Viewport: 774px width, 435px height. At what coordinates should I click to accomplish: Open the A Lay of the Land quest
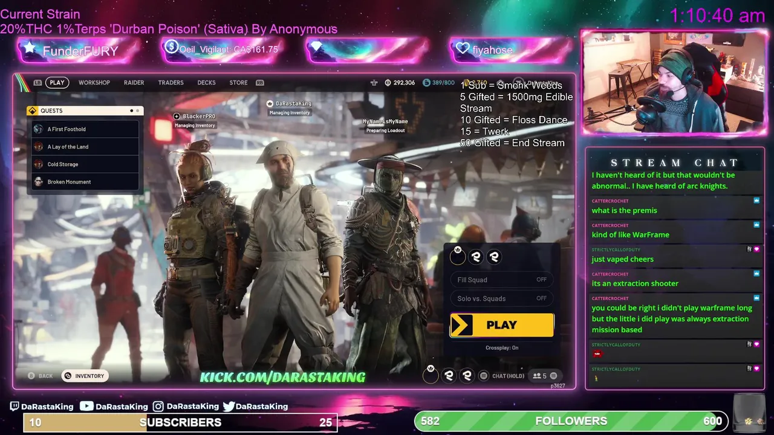(x=85, y=147)
